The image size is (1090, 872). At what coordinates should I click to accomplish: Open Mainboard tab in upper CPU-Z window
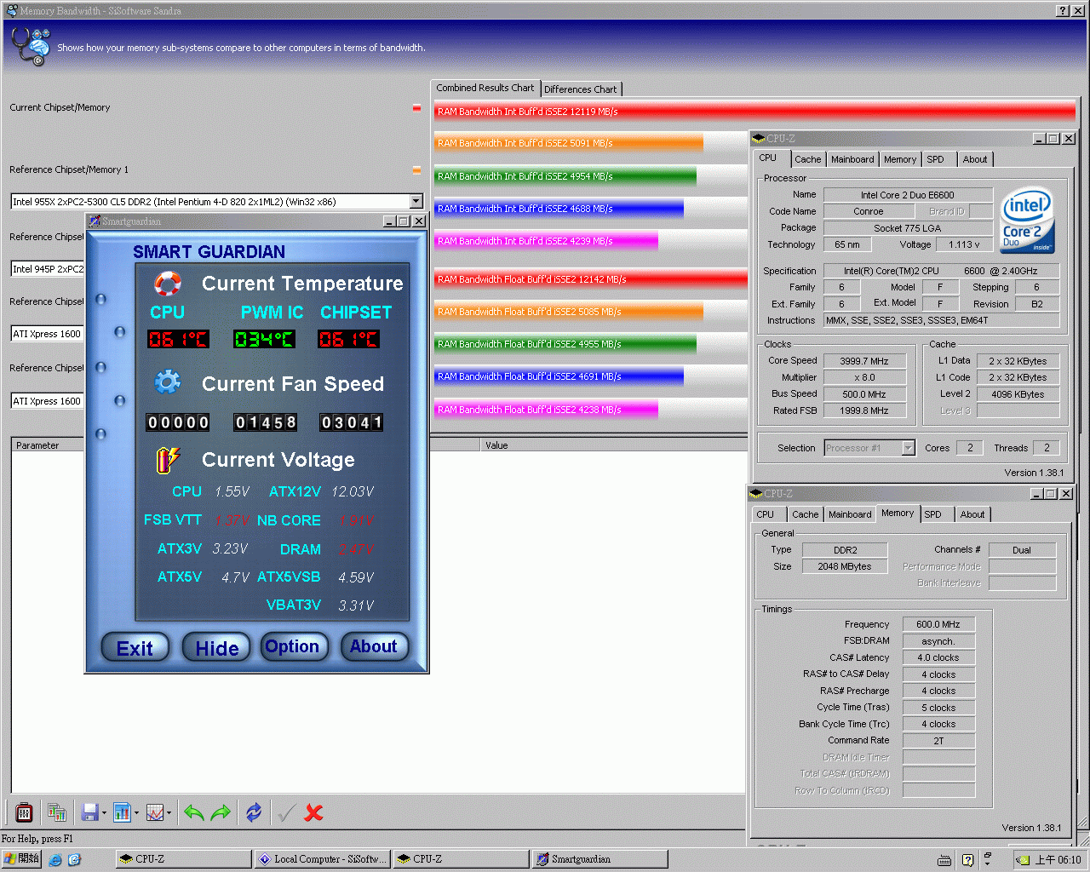click(852, 159)
